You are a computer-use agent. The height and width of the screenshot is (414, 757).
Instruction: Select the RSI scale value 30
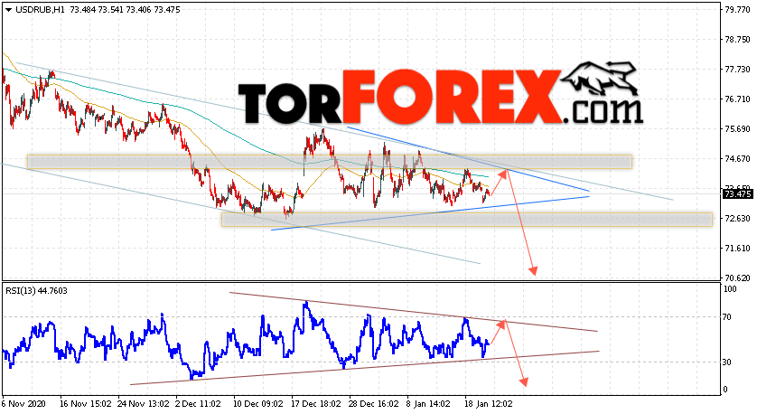click(727, 362)
